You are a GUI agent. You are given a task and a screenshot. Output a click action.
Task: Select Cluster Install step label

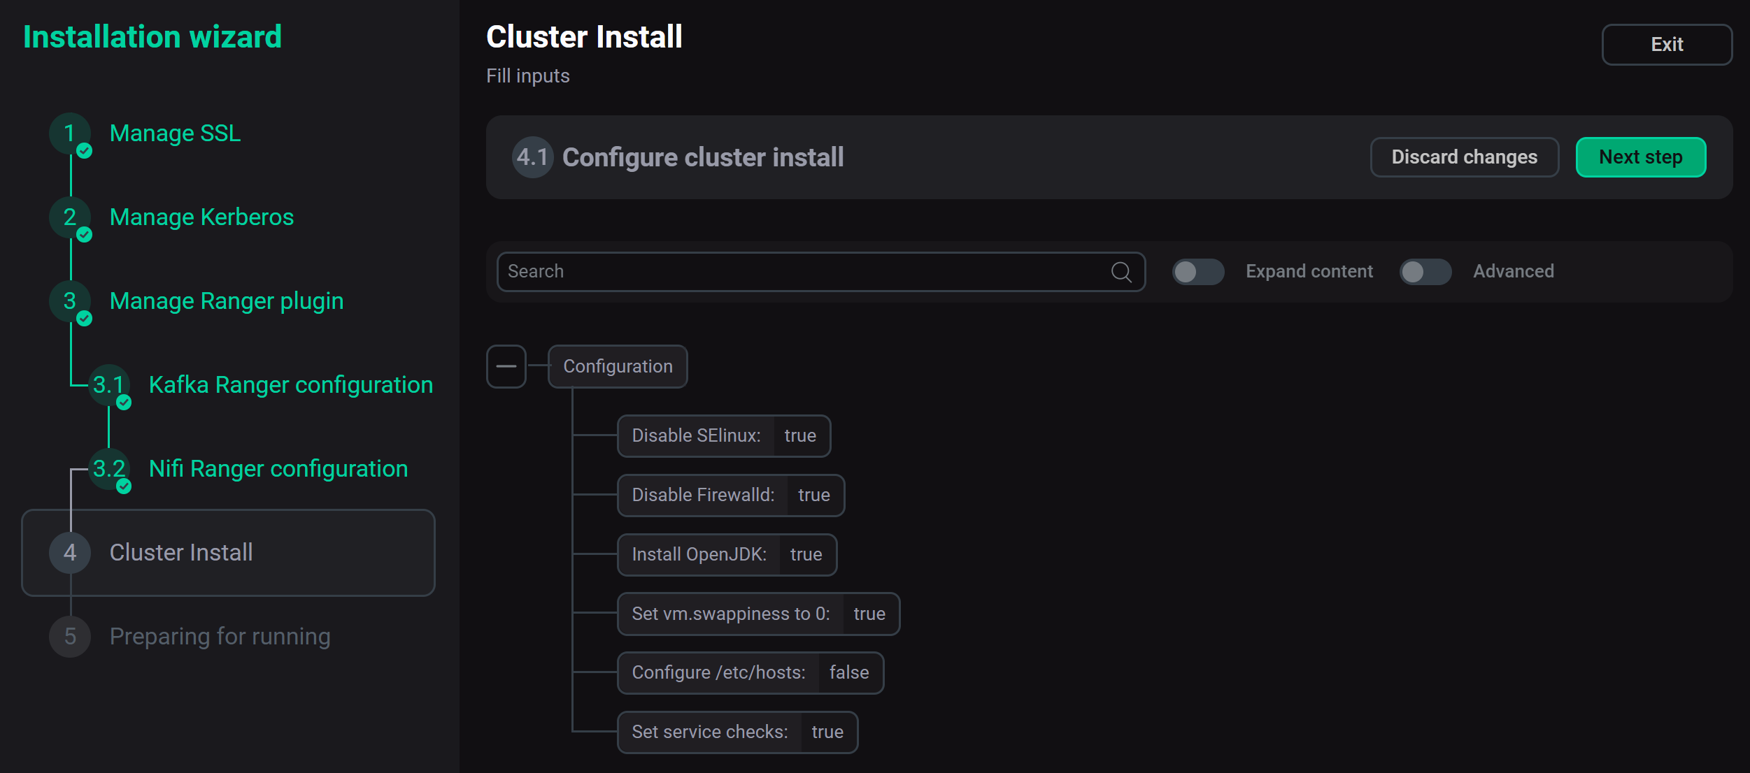point(181,553)
